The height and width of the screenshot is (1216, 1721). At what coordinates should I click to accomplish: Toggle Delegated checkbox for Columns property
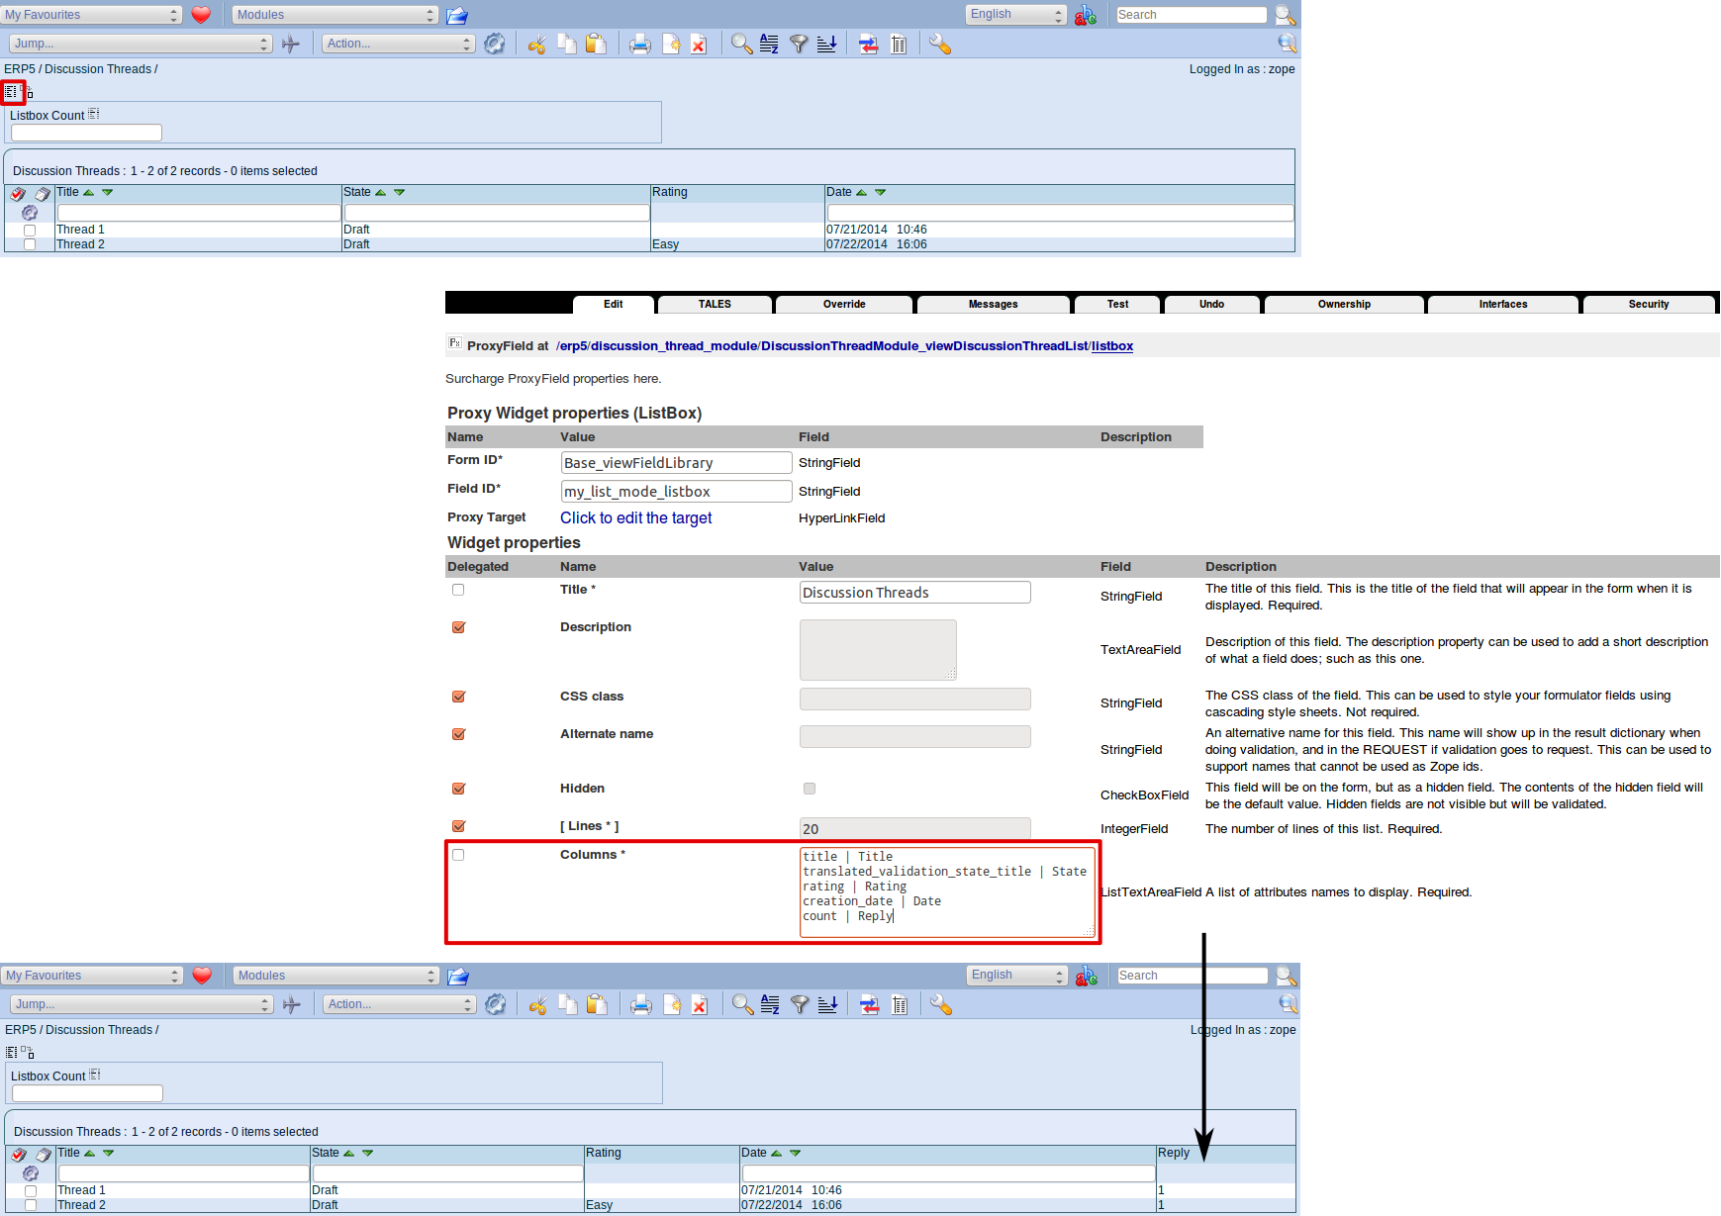click(458, 855)
